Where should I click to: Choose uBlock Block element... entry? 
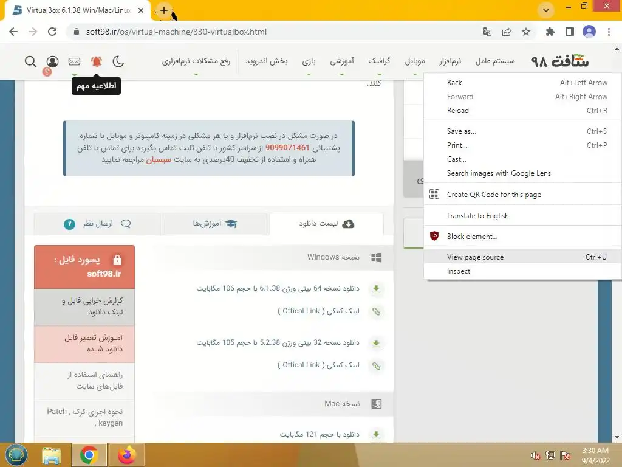(522, 237)
